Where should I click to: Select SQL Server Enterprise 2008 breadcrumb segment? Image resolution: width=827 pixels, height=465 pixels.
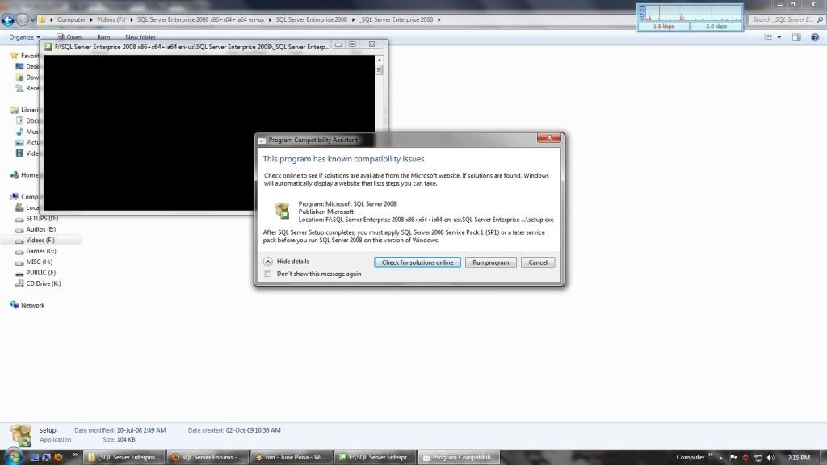coord(311,19)
